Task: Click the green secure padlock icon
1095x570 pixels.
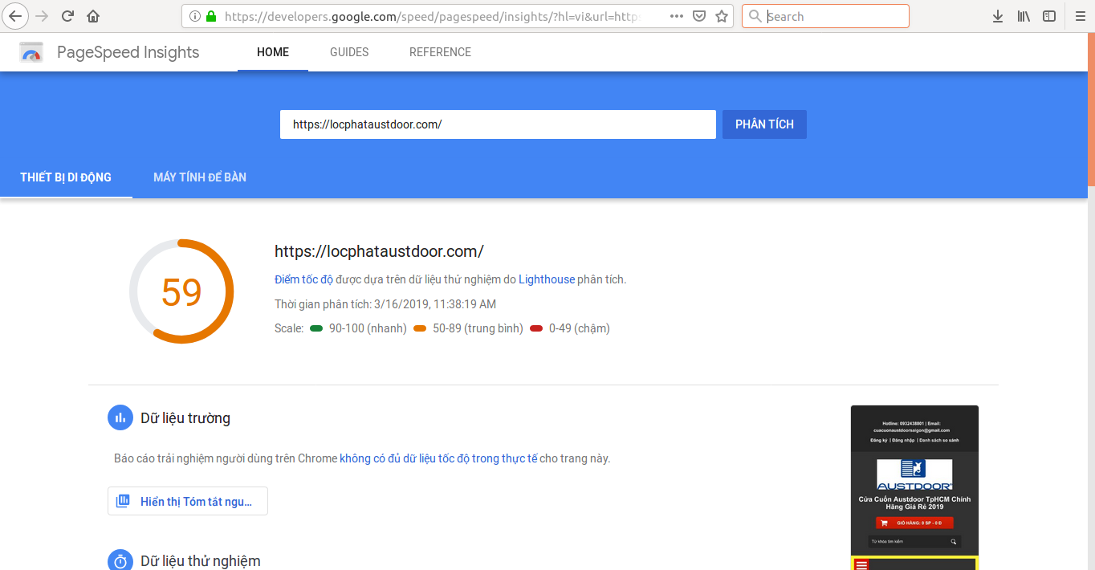Action: click(211, 16)
